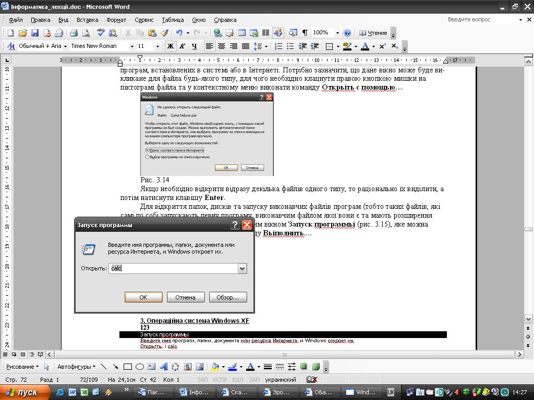Image resolution: width=534 pixels, height=400 pixels.
Task: Expand the style dropdown Обычный + Arial
Action: tap(65, 46)
